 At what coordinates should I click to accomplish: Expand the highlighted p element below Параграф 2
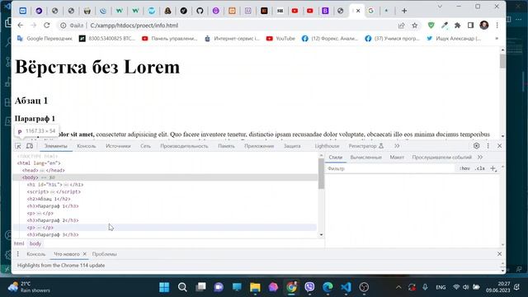point(40,228)
